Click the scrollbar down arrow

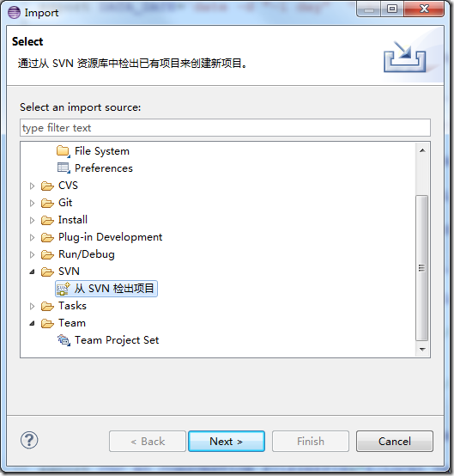[x=422, y=350]
